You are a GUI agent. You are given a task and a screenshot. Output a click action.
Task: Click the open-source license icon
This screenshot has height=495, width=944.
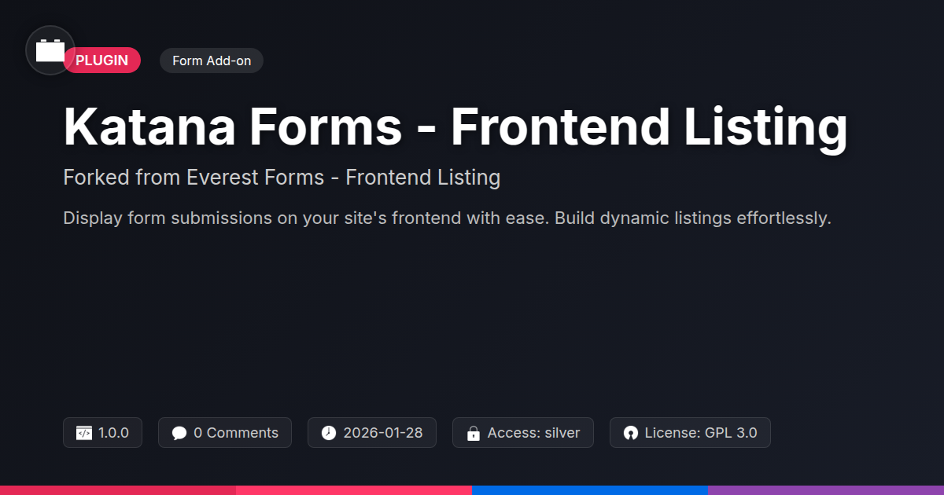630,433
